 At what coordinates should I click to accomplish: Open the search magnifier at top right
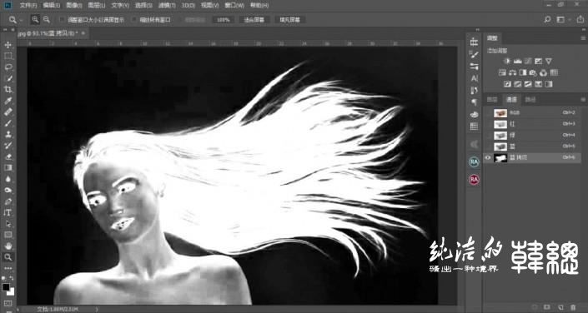tap(547, 19)
